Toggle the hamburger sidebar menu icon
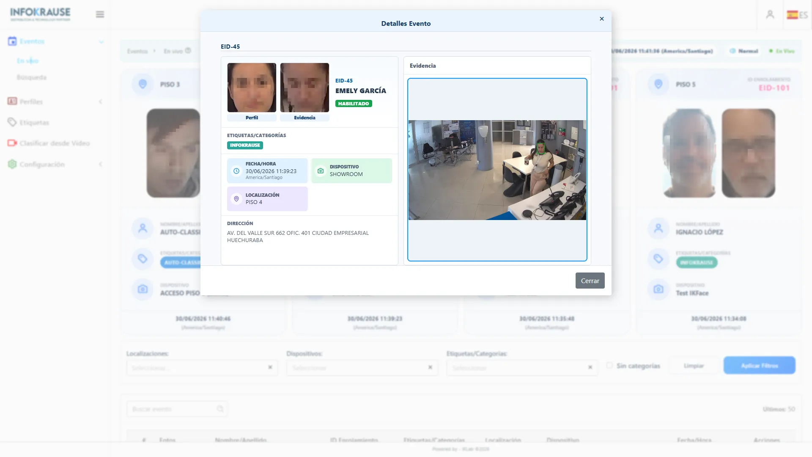The width and height of the screenshot is (812, 457). [x=100, y=14]
